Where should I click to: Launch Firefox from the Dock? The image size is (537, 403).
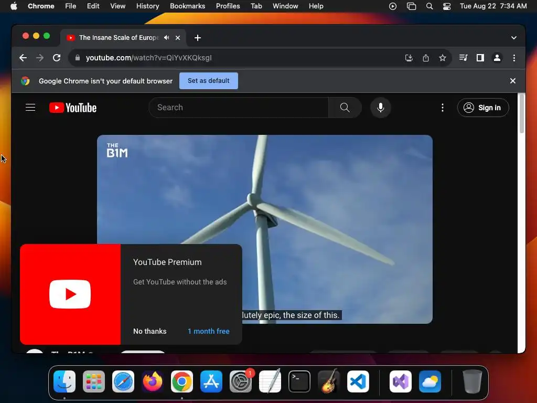(x=153, y=381)
